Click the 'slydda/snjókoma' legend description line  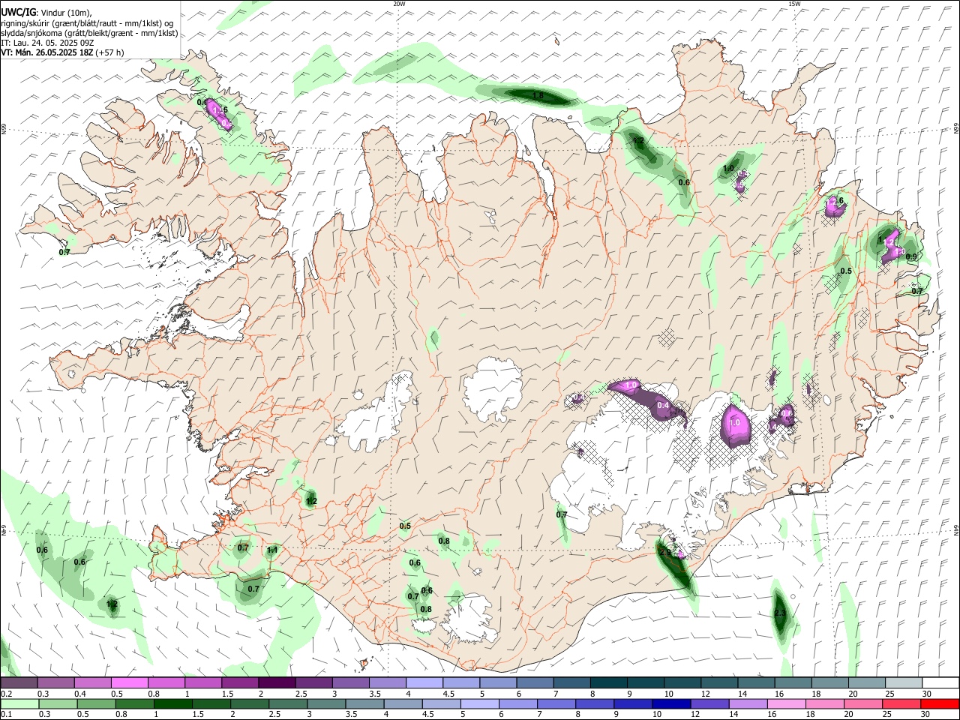[x=89, y=33]
